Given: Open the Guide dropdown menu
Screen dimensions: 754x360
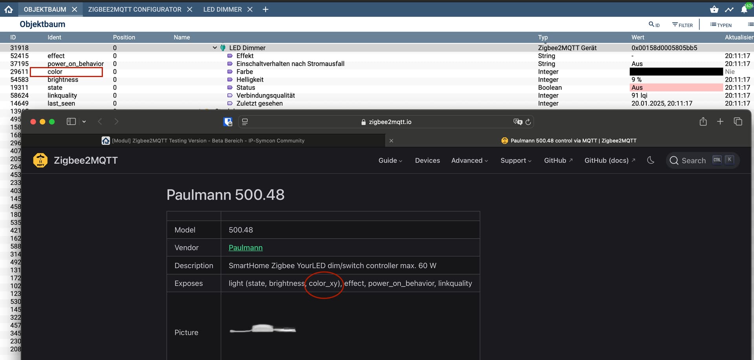Looking at the screenshot, I should coord(390,160).
